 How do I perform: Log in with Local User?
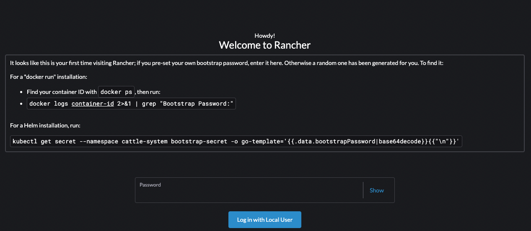pos(264,220)
